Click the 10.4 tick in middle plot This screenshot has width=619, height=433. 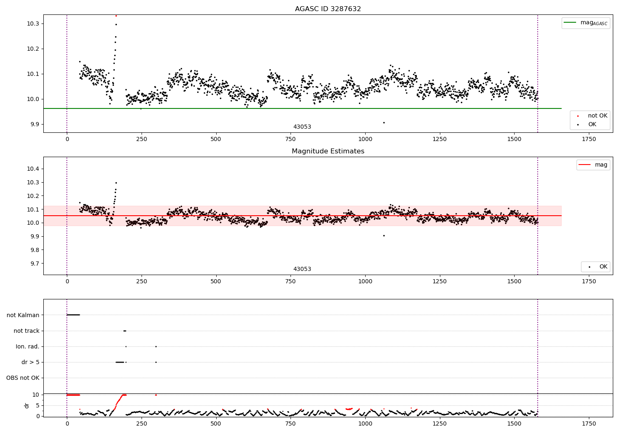point(33,169)
